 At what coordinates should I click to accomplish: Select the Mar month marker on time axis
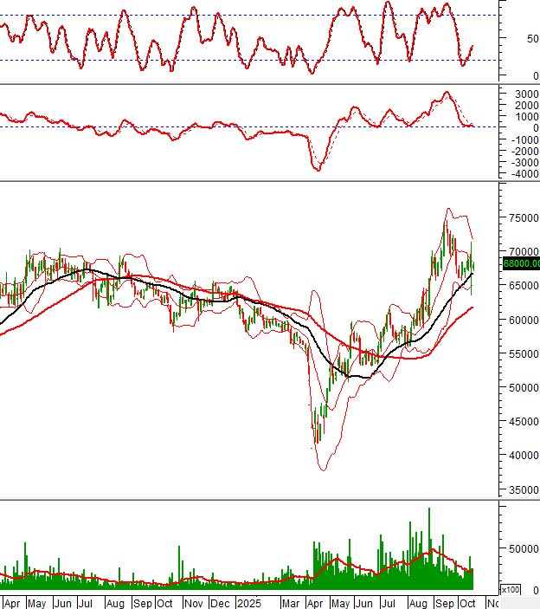[x=291, y=602]
